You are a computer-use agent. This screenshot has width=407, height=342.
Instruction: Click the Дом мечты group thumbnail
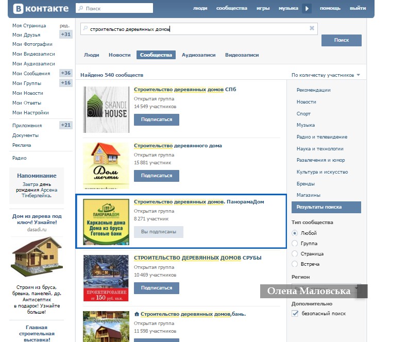pyautogui.click(x=106, y=165)
